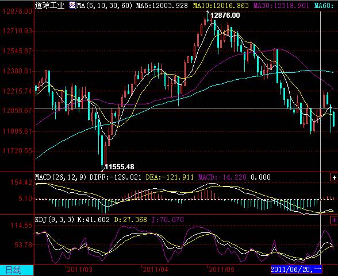Expand the MACD panel with the plus button
The width and height of the screenshot is (338, 276).
pyautogui.click(x=335, y=177)
